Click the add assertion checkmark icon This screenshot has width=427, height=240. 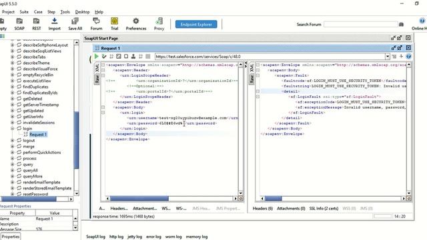coord(104,56)
